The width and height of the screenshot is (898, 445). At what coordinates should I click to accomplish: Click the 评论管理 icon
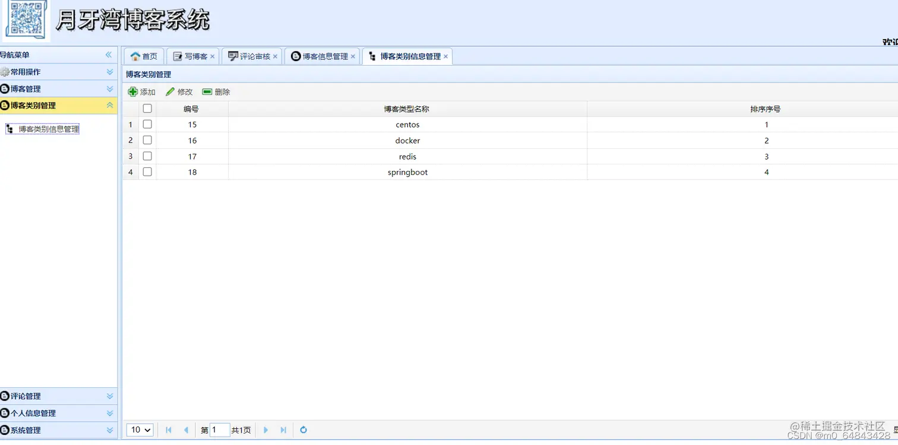coord(5,396)
